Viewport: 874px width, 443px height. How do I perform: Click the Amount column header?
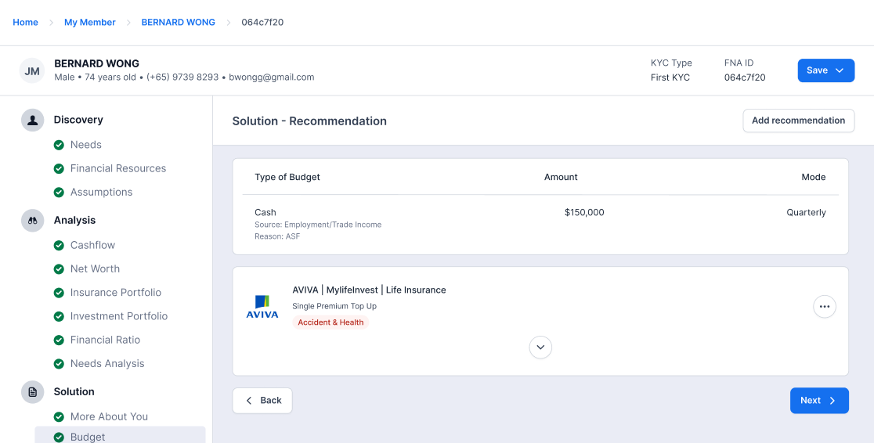561,177
